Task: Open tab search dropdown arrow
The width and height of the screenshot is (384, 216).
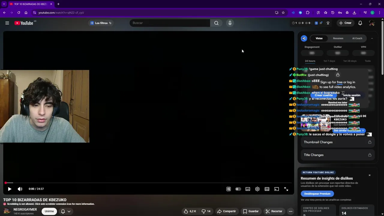Action: [x=4, y=4]
